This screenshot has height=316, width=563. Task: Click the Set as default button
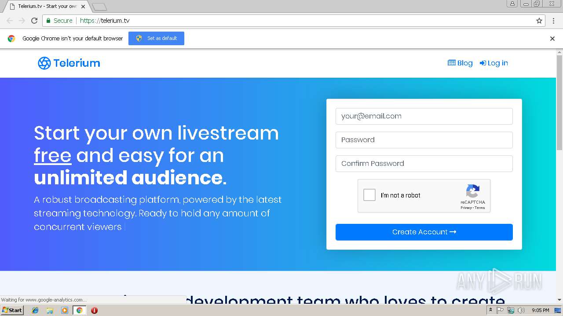click(x=156, y=38)
